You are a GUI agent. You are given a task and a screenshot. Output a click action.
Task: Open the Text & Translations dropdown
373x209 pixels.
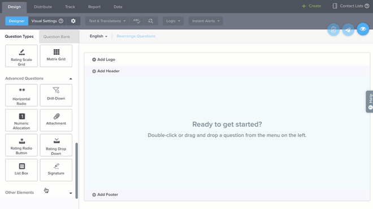pos(107,21)
